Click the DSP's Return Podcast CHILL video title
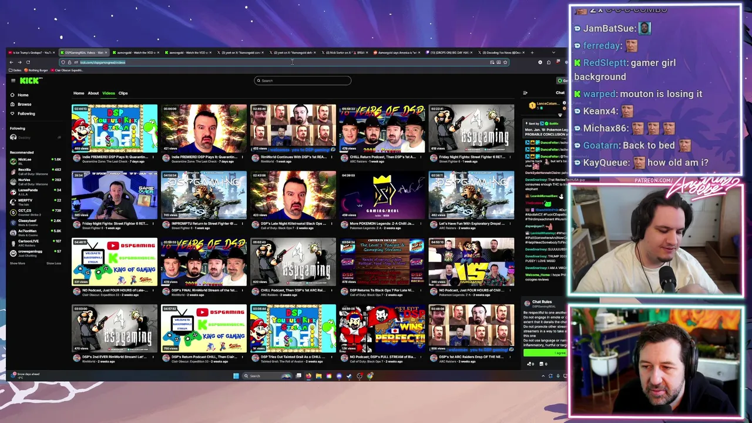Screen dimensions: 752x423 (x=204, y=357)
